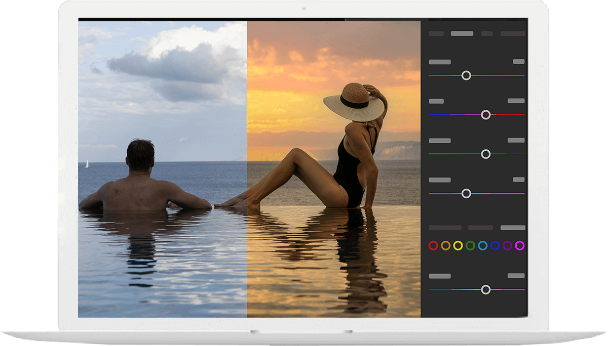Click the value field of the blue-purple-red slider
The height and width of the screenshot is (346, 608).
tap(516, 101)
